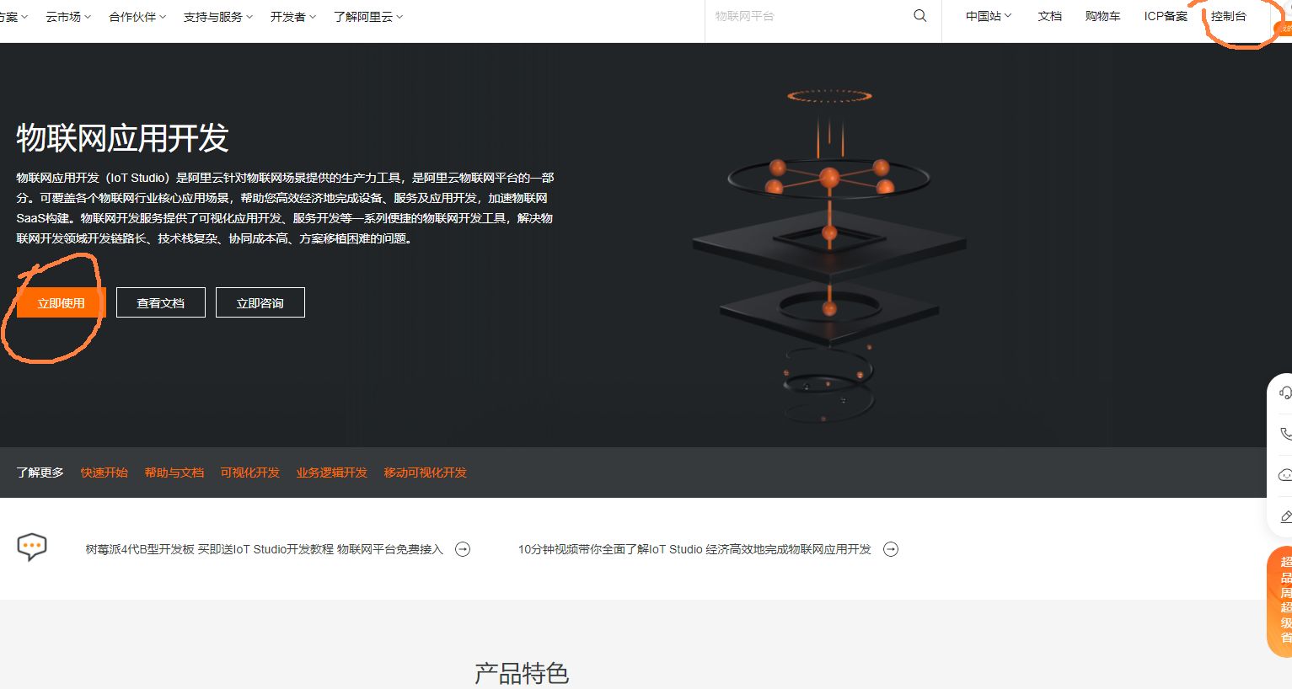The image size is (1292, 689).
Task: Open the 中国站 region dropdown
Action: point(989,16)
